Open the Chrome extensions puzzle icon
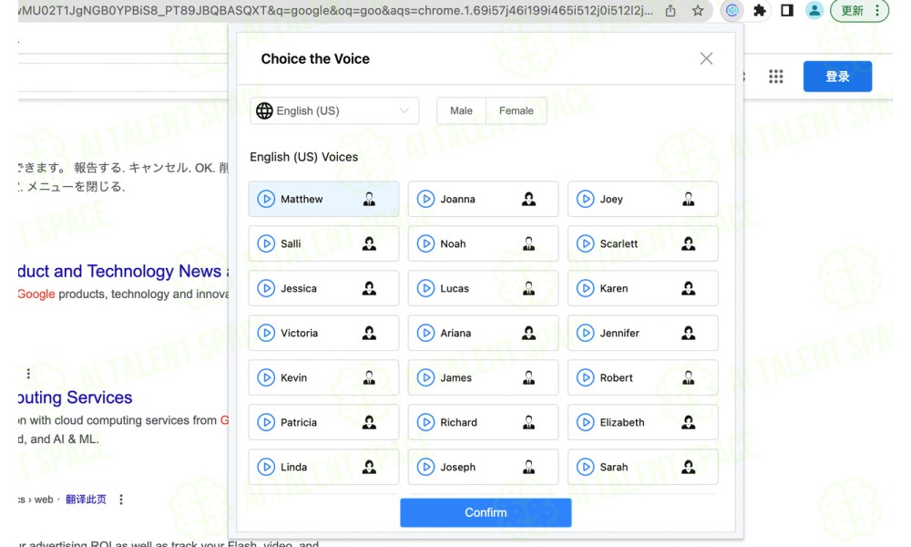Viewport: 911px width, 547px height. click(x=760, y=10)
